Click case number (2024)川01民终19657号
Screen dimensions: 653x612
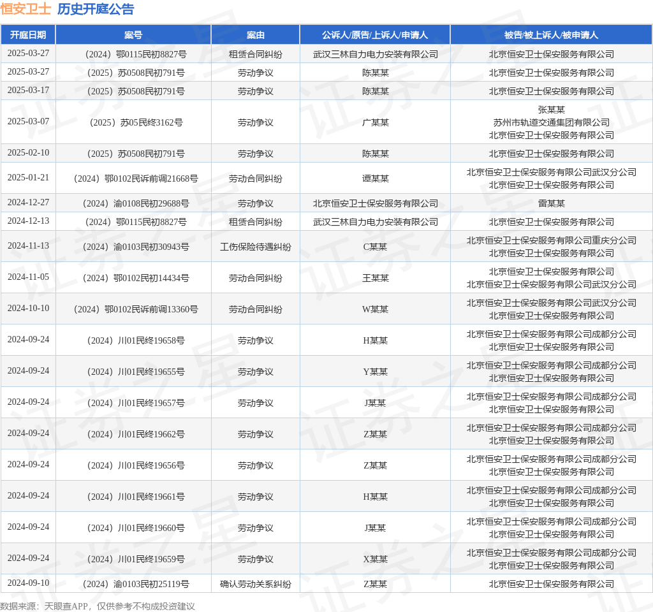pyautogui.click(x=136, y=403)
